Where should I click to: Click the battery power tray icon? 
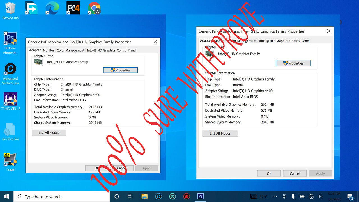pos(302,196)
